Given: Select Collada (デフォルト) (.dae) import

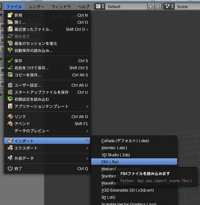Looking at the screenshot, I should click(x=134, y=141).
